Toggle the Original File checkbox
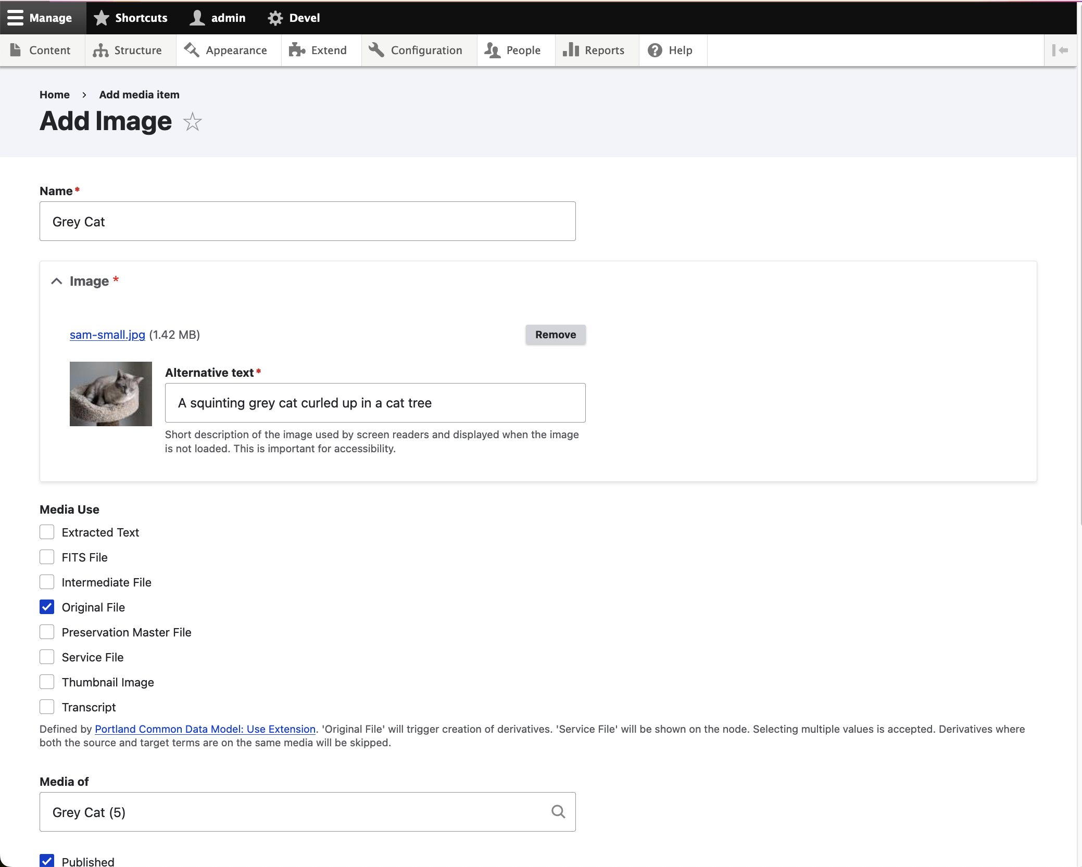Screen dimensions: 1082x867 pos(47,606)
